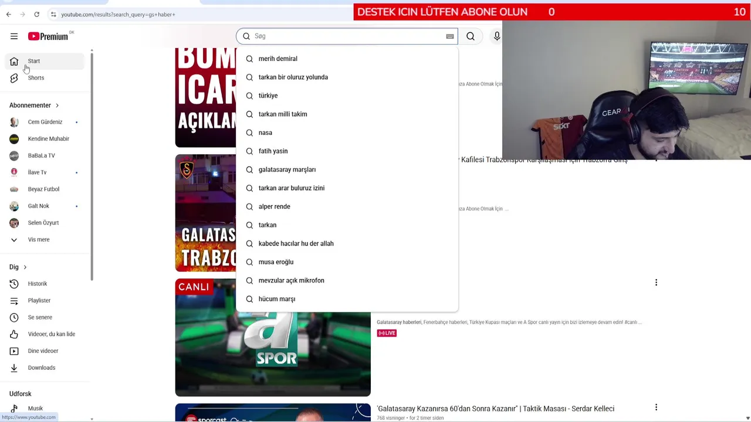
Task: Click the address bar URL
Action: point(118,14)
